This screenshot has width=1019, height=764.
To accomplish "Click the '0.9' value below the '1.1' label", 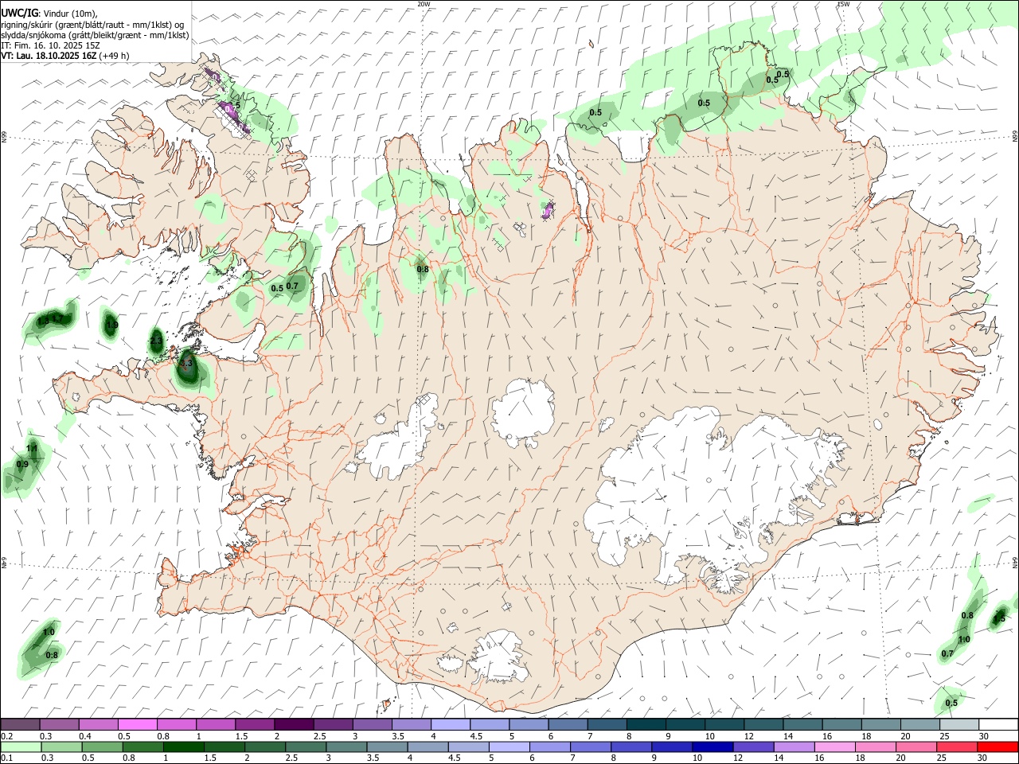I will pyautogui.click(x=22, y=464).
